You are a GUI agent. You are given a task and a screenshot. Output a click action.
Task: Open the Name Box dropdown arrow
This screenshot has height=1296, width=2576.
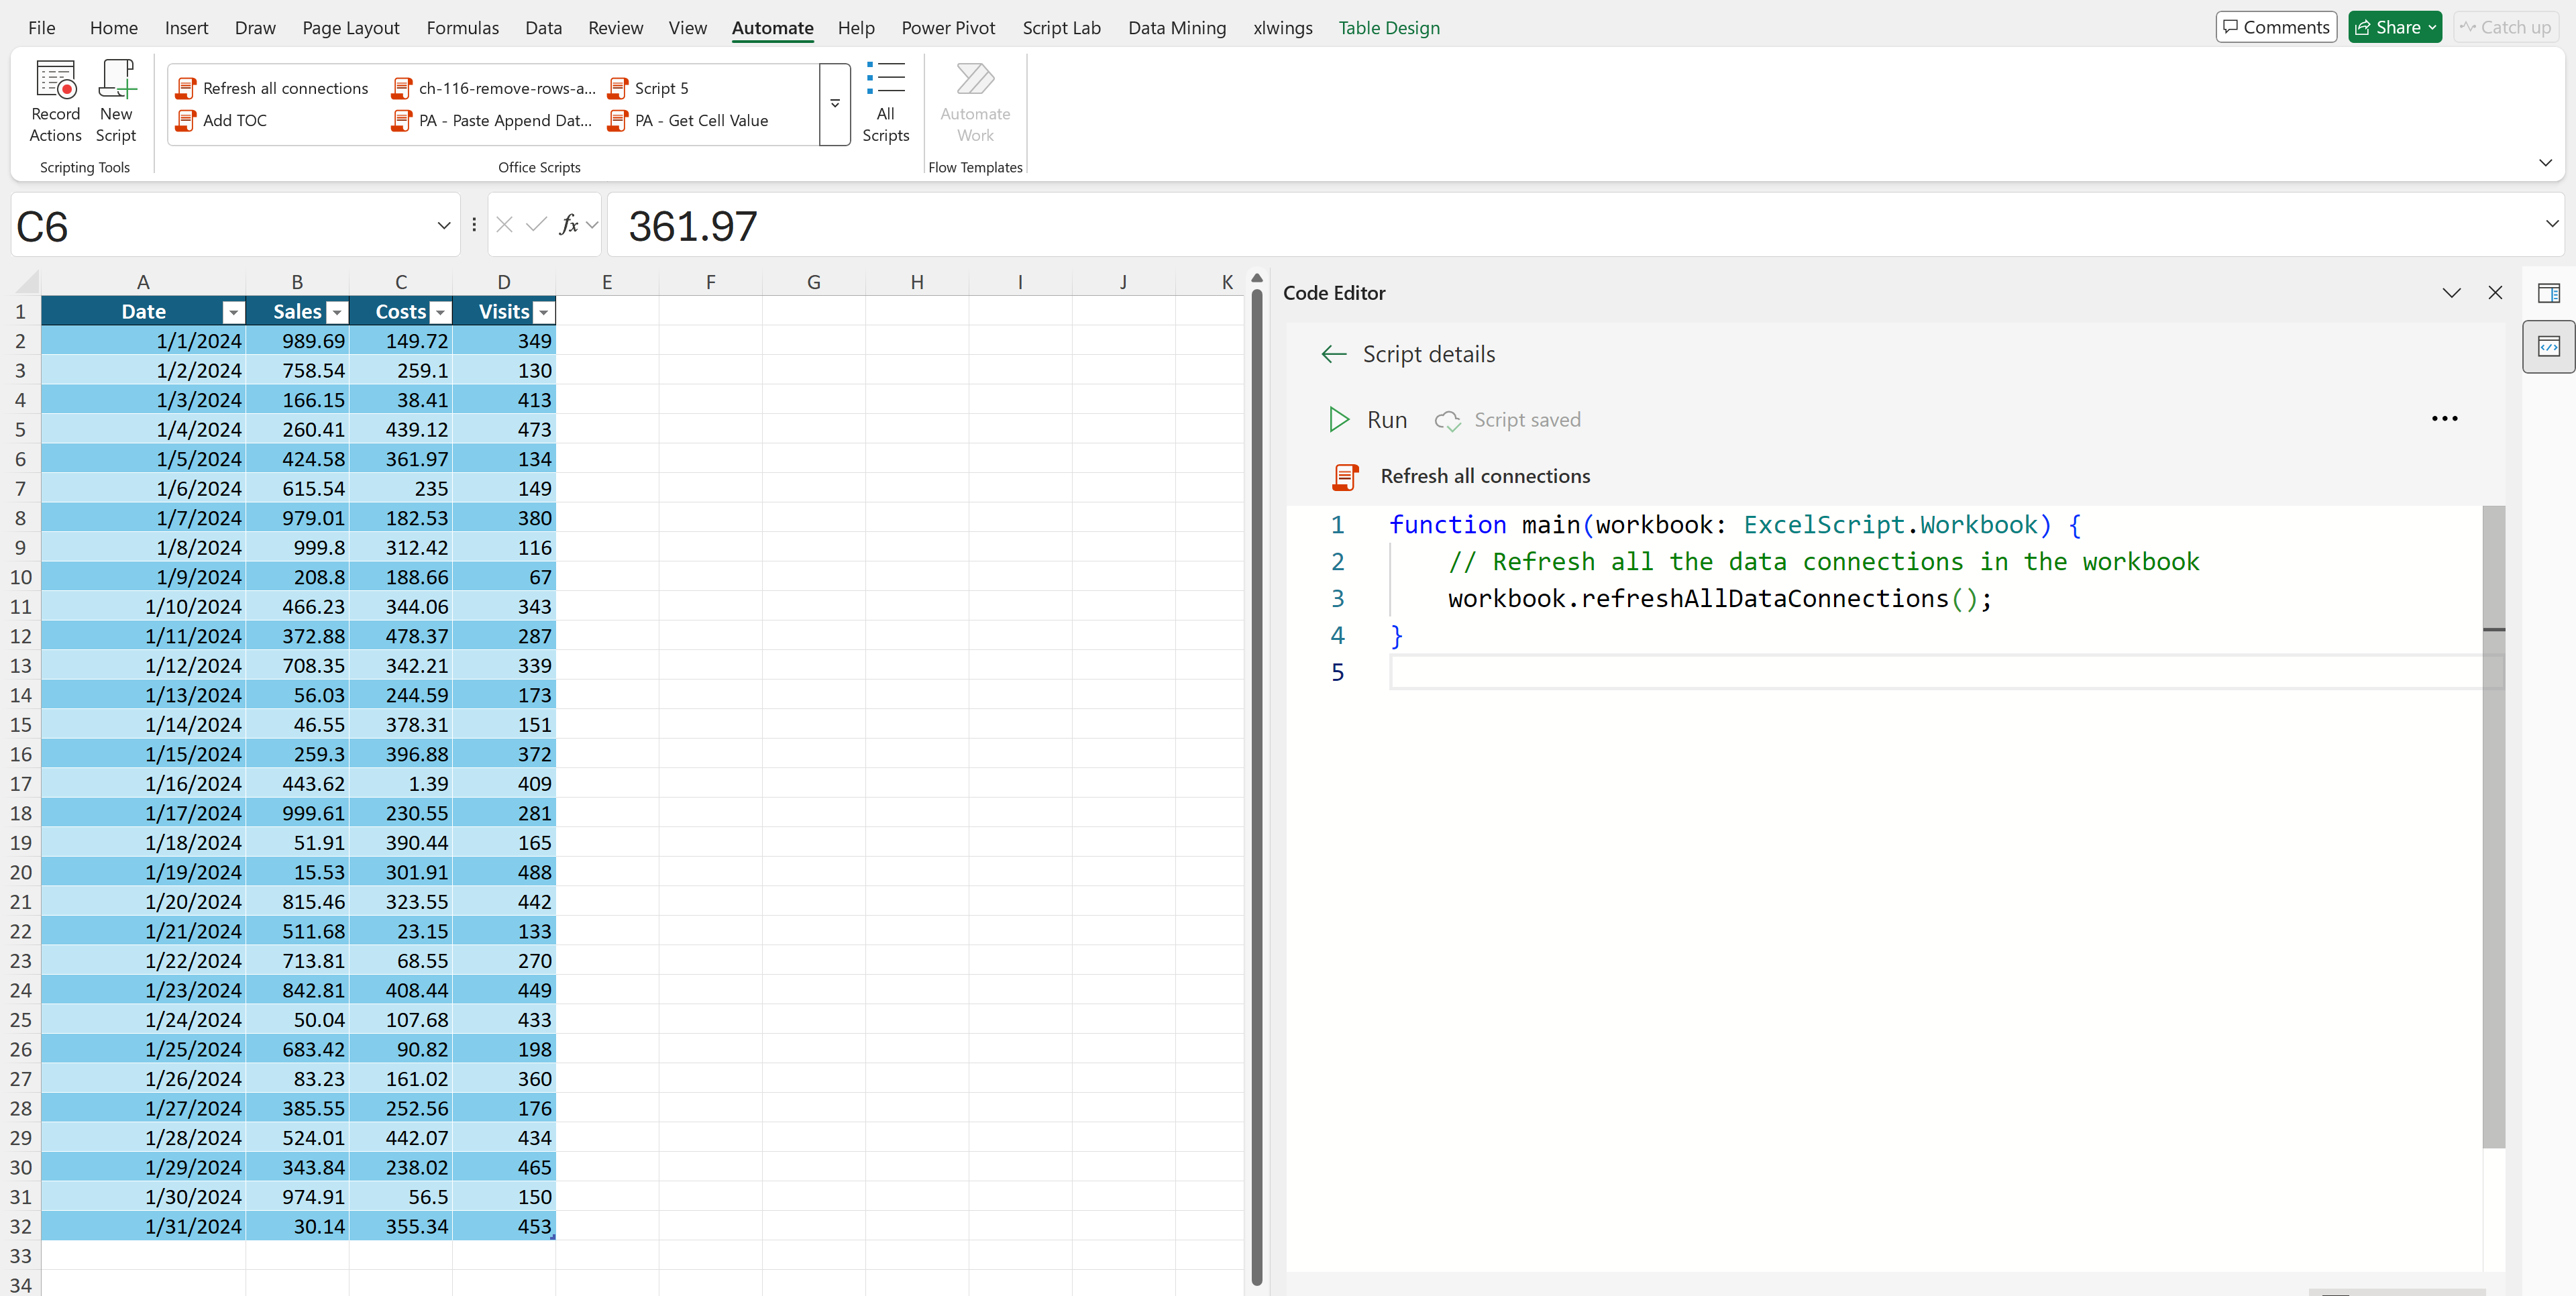tap(444, 226)
